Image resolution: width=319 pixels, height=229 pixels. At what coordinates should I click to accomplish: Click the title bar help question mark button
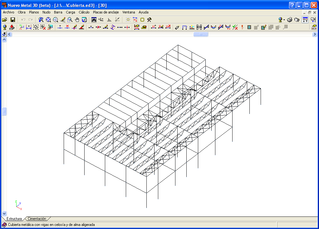292,5
